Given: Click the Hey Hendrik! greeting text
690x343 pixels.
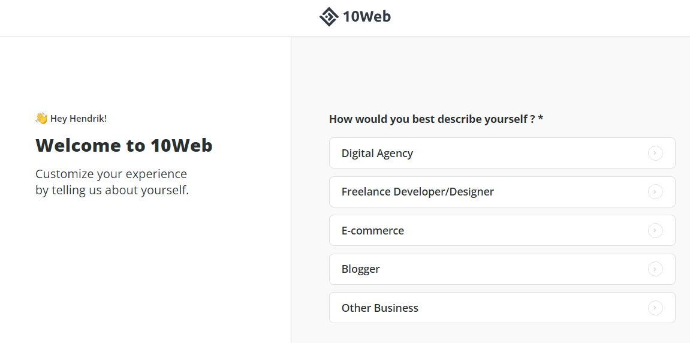Looking at the screenshot, I should [x=79, y=119].
